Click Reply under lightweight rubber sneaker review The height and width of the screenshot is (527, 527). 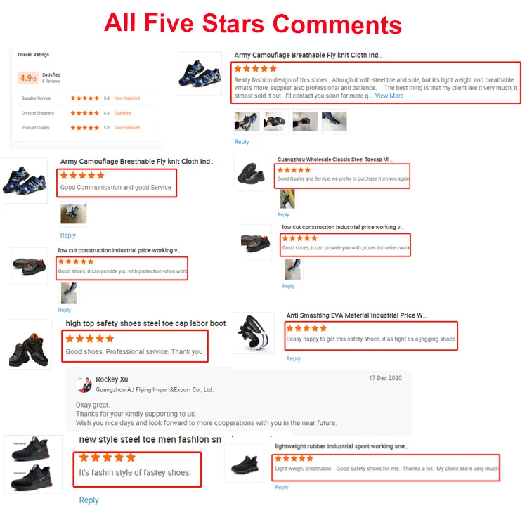tap(281, 487)
